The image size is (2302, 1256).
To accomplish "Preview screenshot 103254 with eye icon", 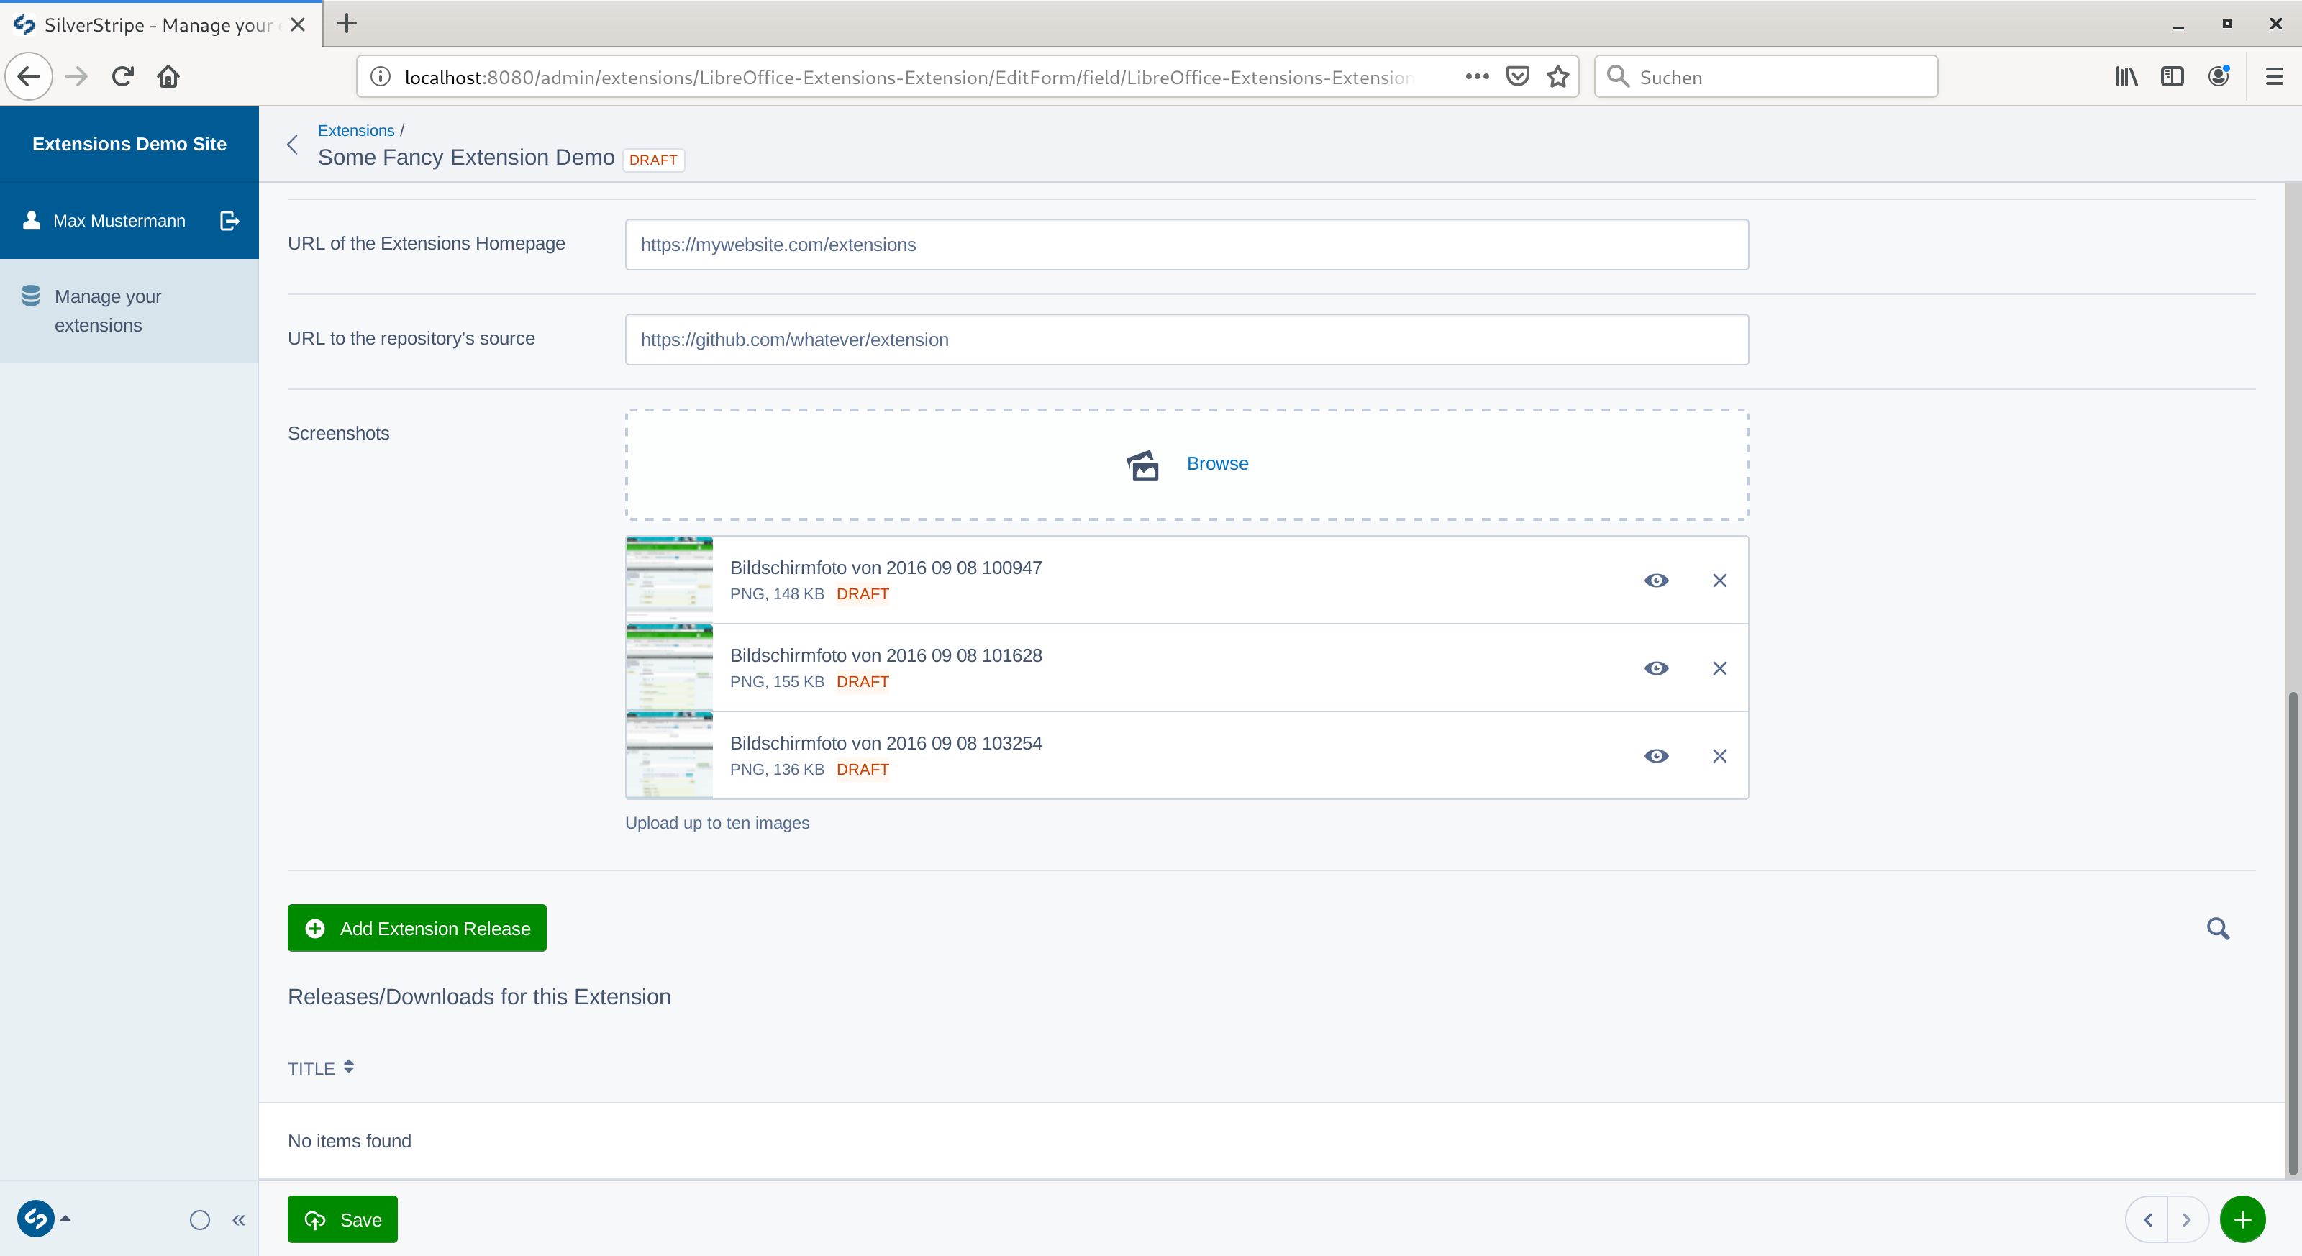I will (1656, 756).
